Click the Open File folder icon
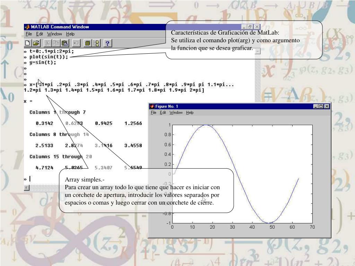Image resolution: width=355 pixels, height=266 pixels. pyautogui.click(x=36, y=43)
